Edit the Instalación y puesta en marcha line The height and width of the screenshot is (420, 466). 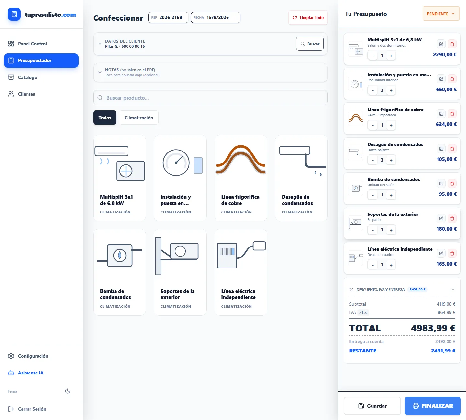[441, 79]
